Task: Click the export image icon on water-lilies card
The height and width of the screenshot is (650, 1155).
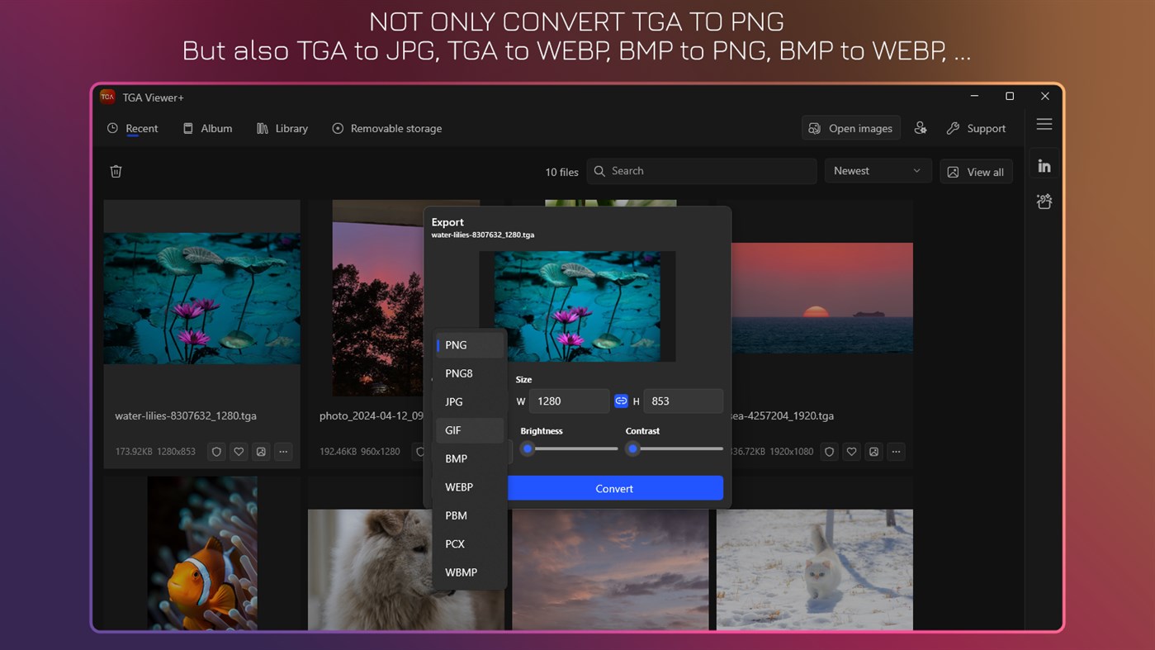Action: [x=261, y=452]
